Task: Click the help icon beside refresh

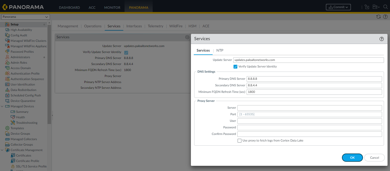Action: (x=385, y=17)
